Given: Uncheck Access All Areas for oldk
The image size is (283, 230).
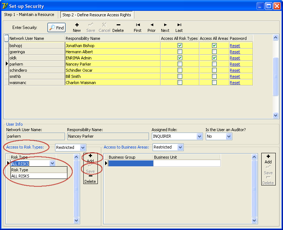Looking at the screenshot, I should tap(214, 58).
